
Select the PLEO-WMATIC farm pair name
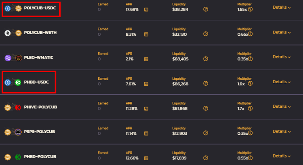point(39,58)
